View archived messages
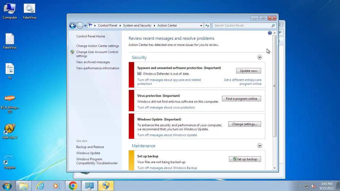 pos(93,62)
